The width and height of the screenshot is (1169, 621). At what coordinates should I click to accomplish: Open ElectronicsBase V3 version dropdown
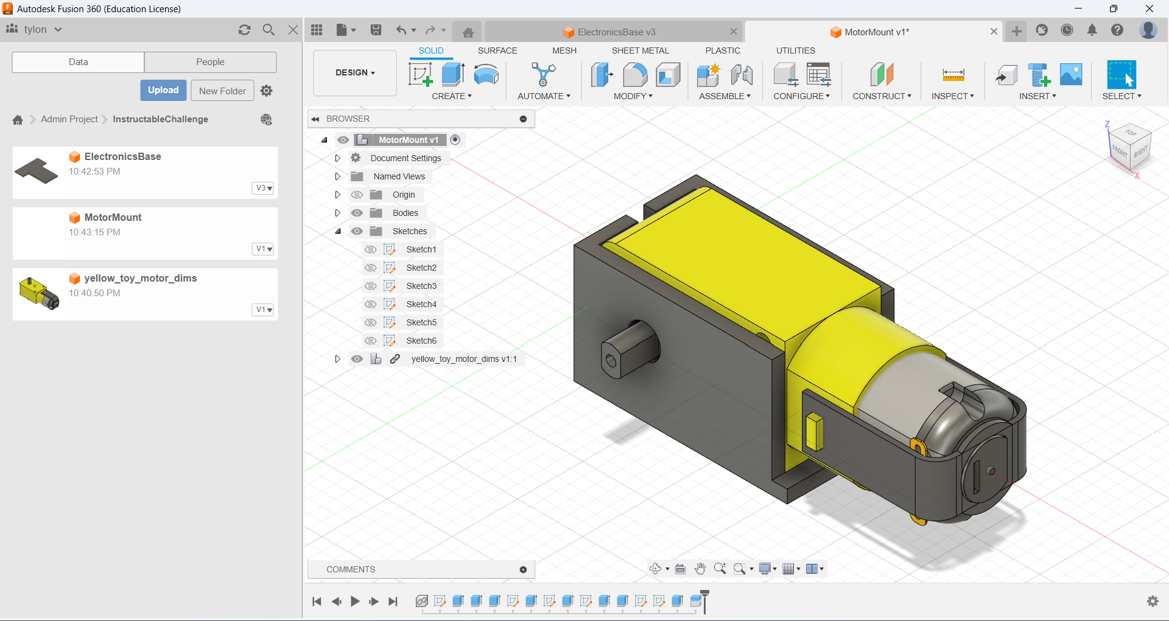(263, 188)
